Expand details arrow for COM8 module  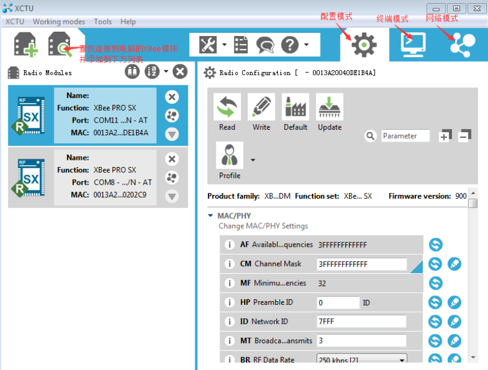(x=172, y=196)
